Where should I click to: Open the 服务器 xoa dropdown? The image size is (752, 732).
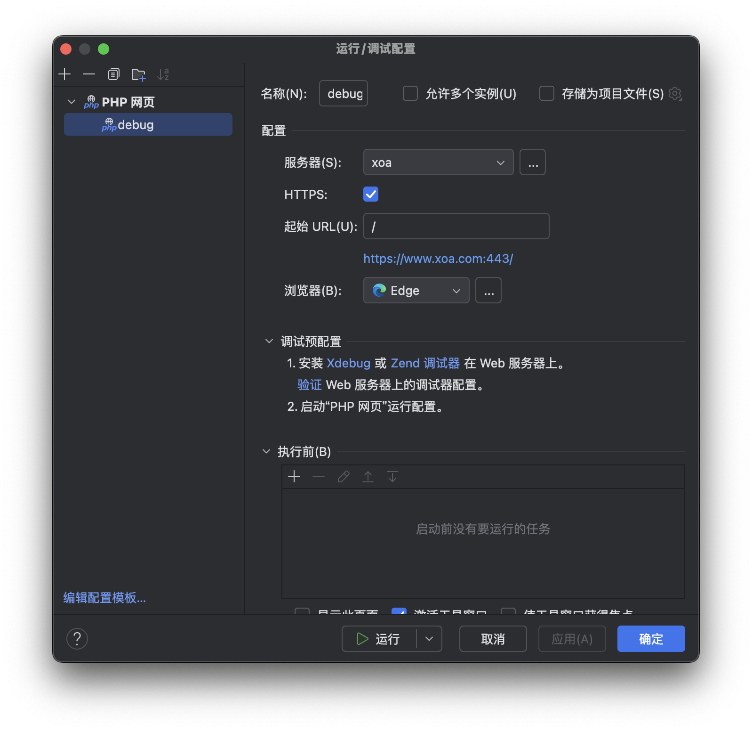(439, 162)
